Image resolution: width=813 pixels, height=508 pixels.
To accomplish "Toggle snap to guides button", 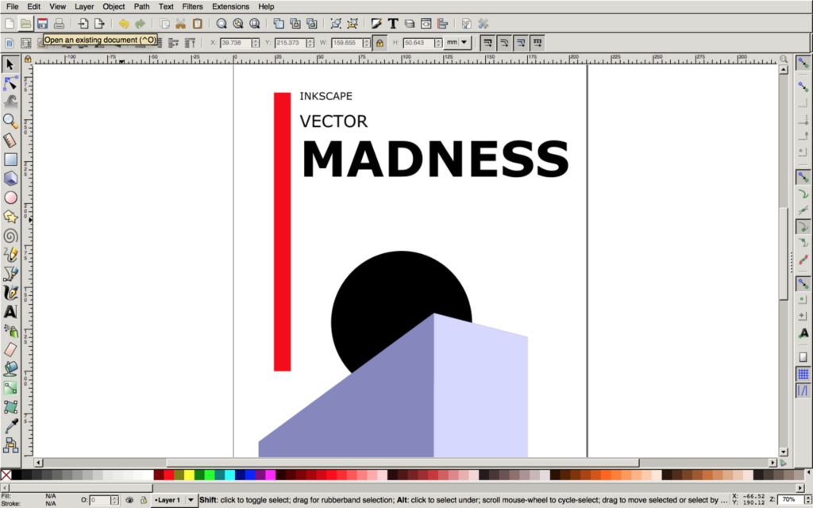I will point(803,391).
